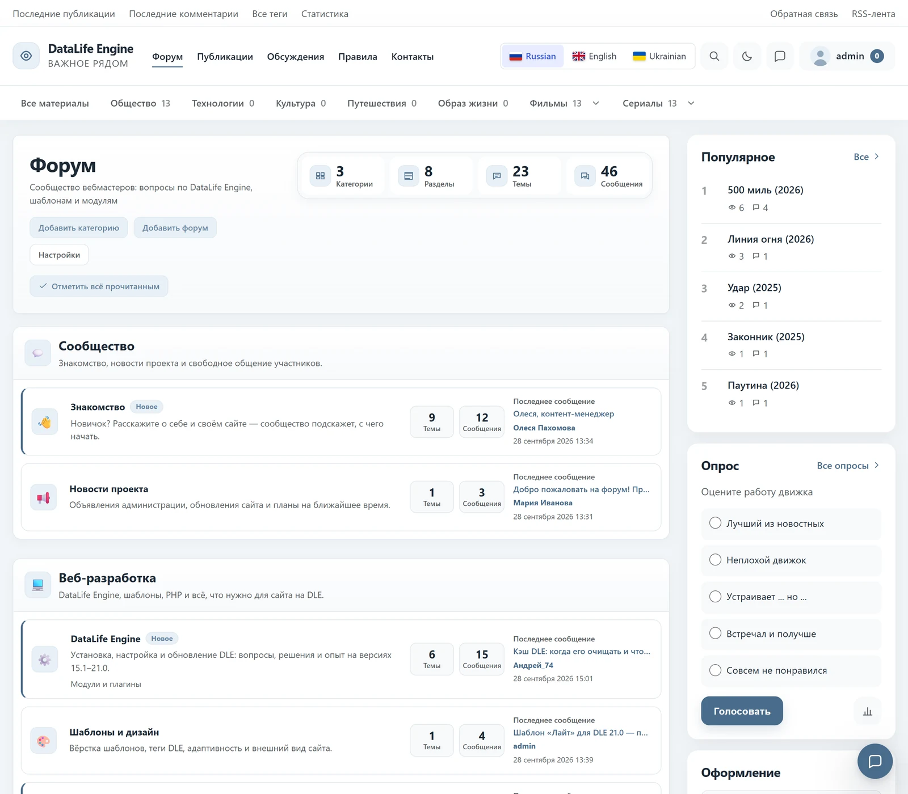Click the Новости проекта megaphone icon
This screenshot has height=794, width=908.
click(44, 497)
